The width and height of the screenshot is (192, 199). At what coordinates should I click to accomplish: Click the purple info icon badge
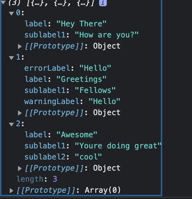coord(103,2)
